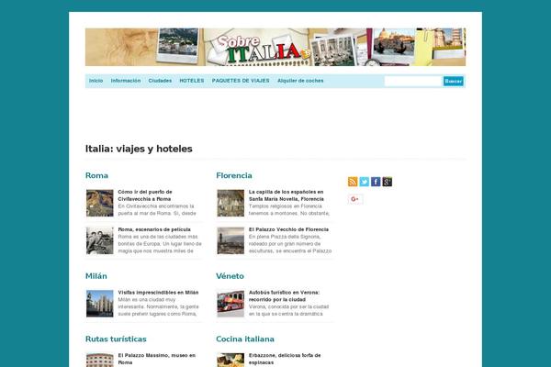This screenshot has height=367, width=551.
Task: Click the Buscar search button
Action: (454, 81)
